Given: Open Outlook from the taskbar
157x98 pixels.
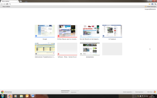Looking at the screenshot, I should pyautogui.click(x=27, y=96).
